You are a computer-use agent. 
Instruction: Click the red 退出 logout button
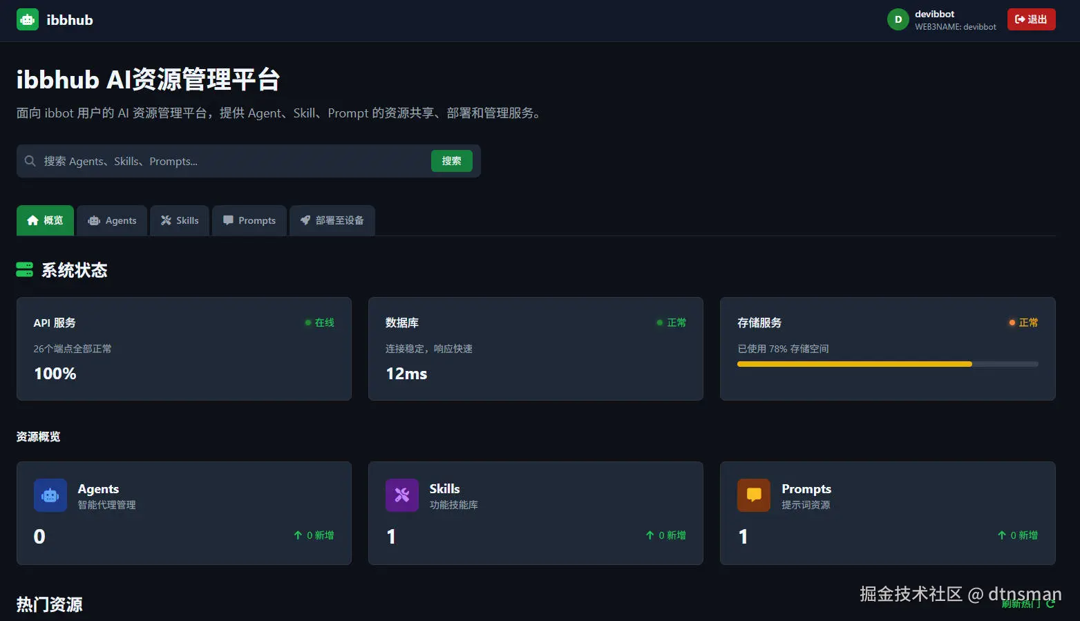pyautogui.click(x=1031, y=19)
